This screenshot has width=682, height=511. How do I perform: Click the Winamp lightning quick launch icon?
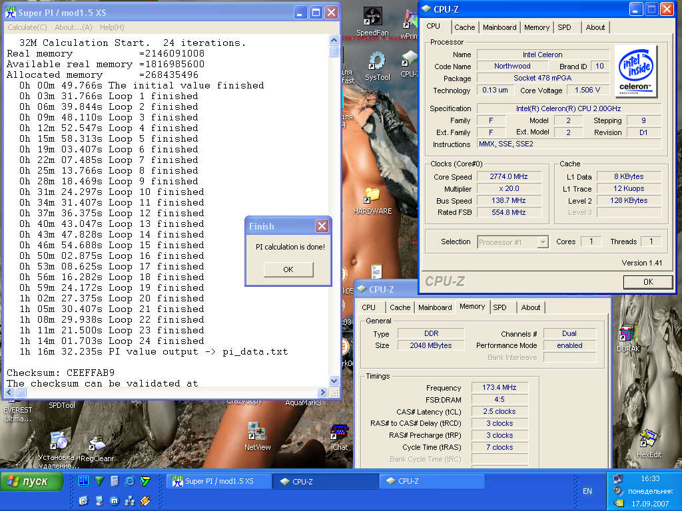[145, 501]
